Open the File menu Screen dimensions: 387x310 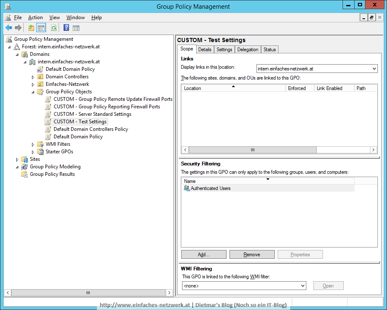click(x=18, y=17)
